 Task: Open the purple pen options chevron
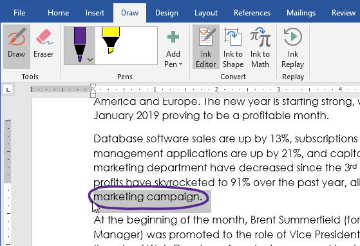(x=90, y=60)
